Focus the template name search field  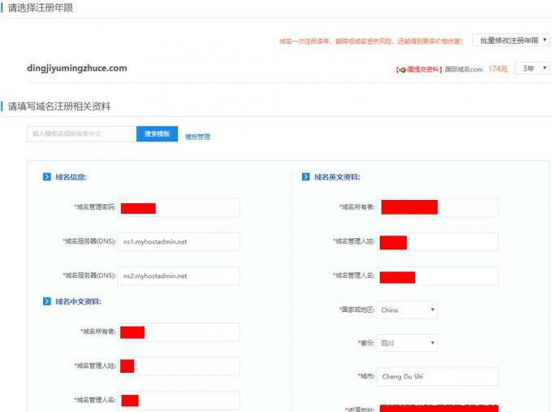pos(82,134)
